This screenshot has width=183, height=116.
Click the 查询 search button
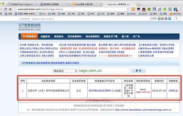(138, 70)
